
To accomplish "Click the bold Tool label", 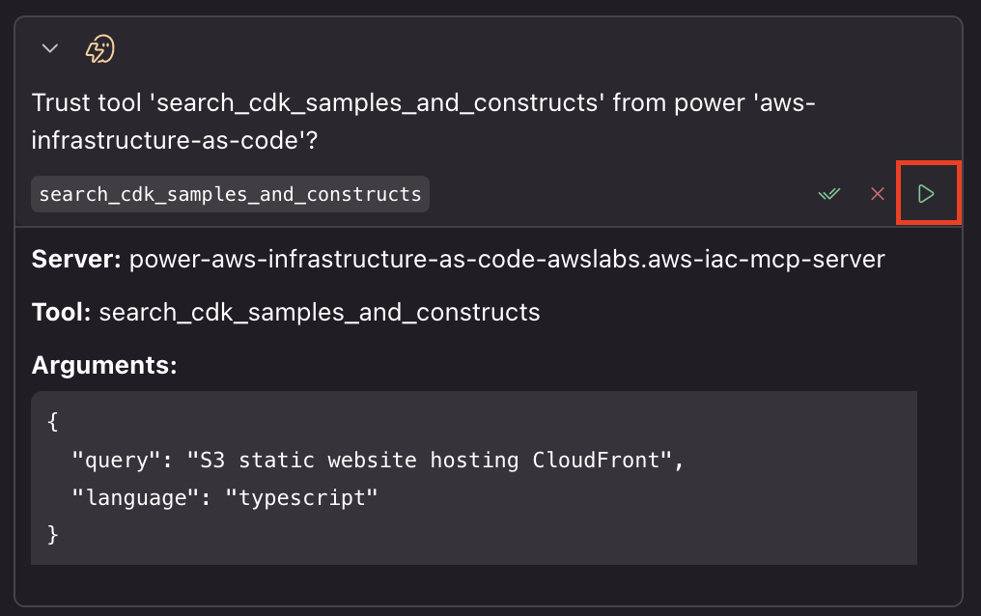I will point(62,312).
